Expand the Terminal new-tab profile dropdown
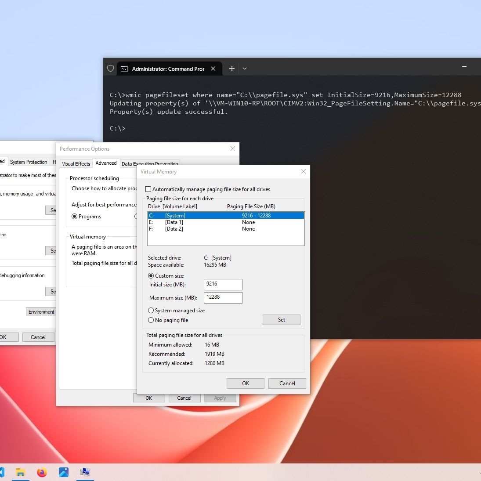Viewport: 481px width, 481px height. 245,69
